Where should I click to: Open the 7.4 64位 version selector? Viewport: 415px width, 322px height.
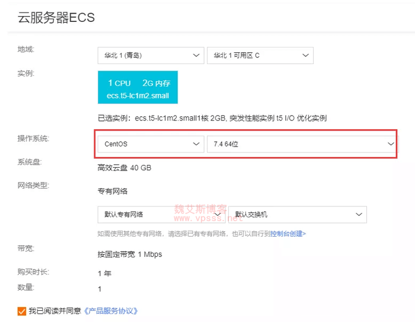coord(296,144)
